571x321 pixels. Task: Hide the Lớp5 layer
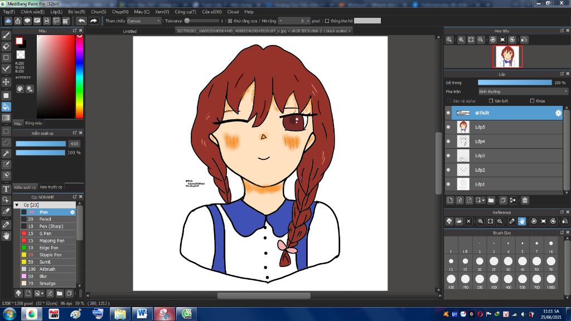(x=448, y=127)
